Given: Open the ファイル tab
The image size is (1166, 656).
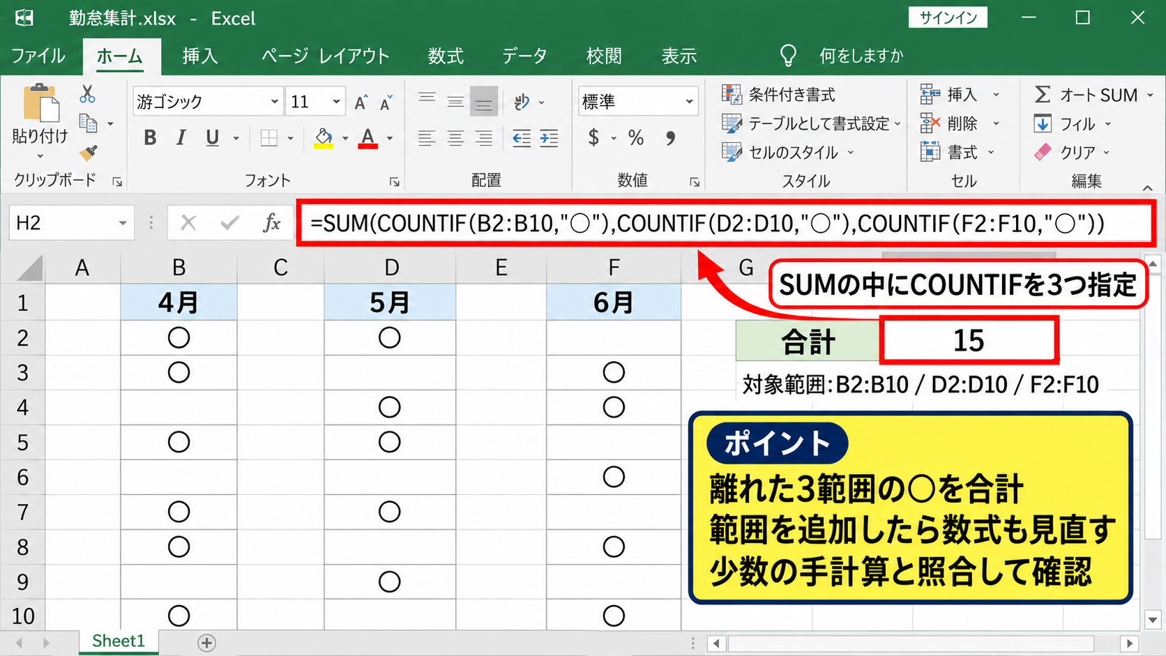Looking at the screenshot, I should [38, 56].
